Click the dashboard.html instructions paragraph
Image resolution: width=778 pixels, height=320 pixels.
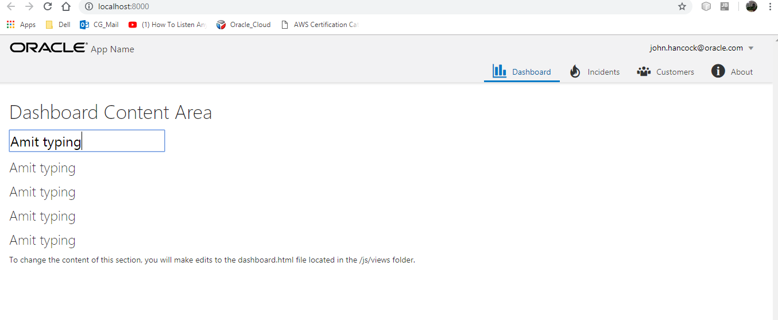coord(212,260)
